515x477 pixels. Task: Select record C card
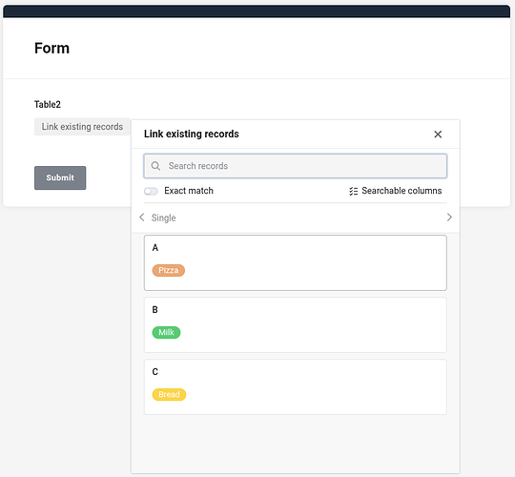[x=296, y=387]
